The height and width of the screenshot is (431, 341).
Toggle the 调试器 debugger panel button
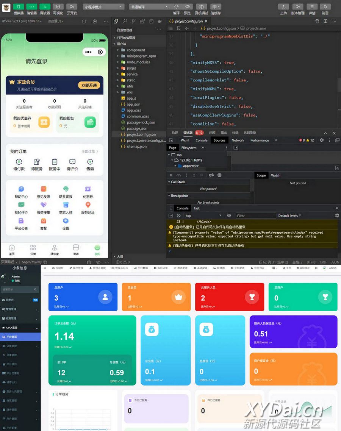pyautogui.click(x=45, y=7)
